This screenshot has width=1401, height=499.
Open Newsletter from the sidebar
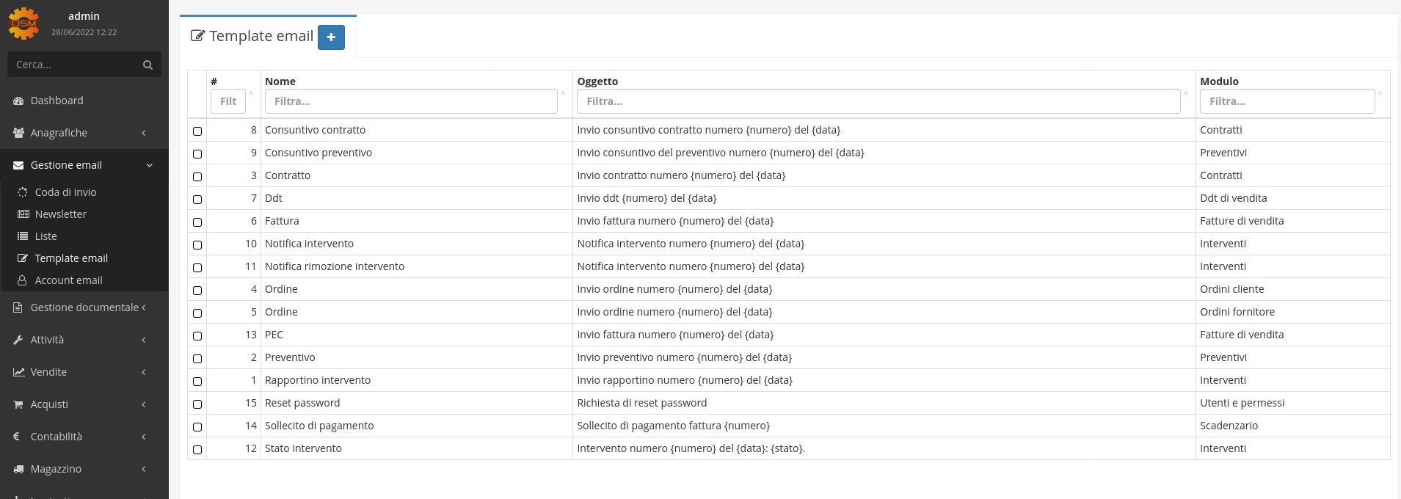(60, 214)
